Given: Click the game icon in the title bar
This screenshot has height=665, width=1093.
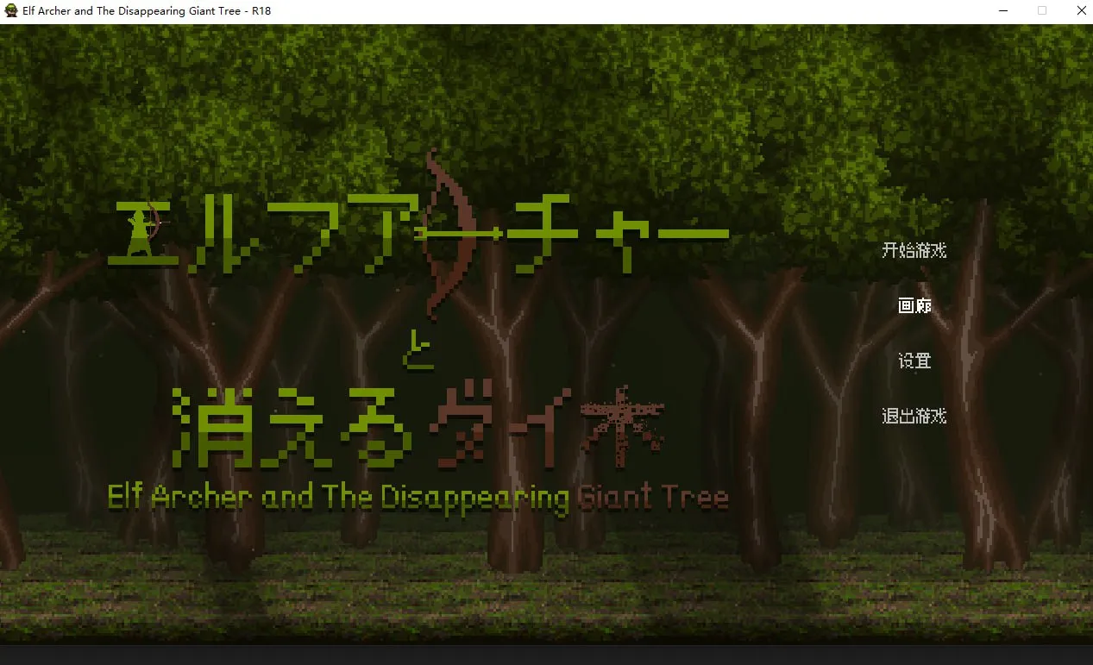Looking at the screenshot, I should coord(11,11).
